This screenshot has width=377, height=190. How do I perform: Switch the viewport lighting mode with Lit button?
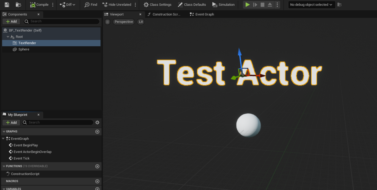(140, 22)
